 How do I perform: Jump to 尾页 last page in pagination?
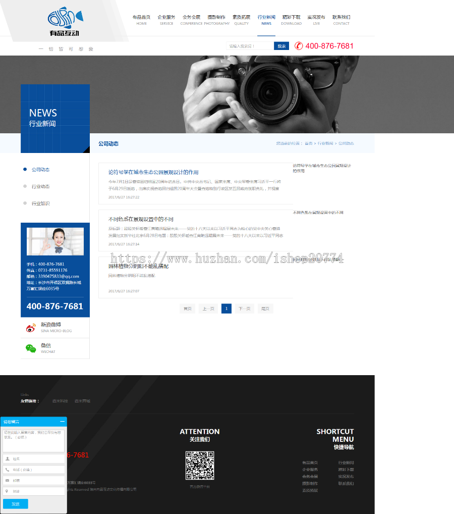click(265, 309)
